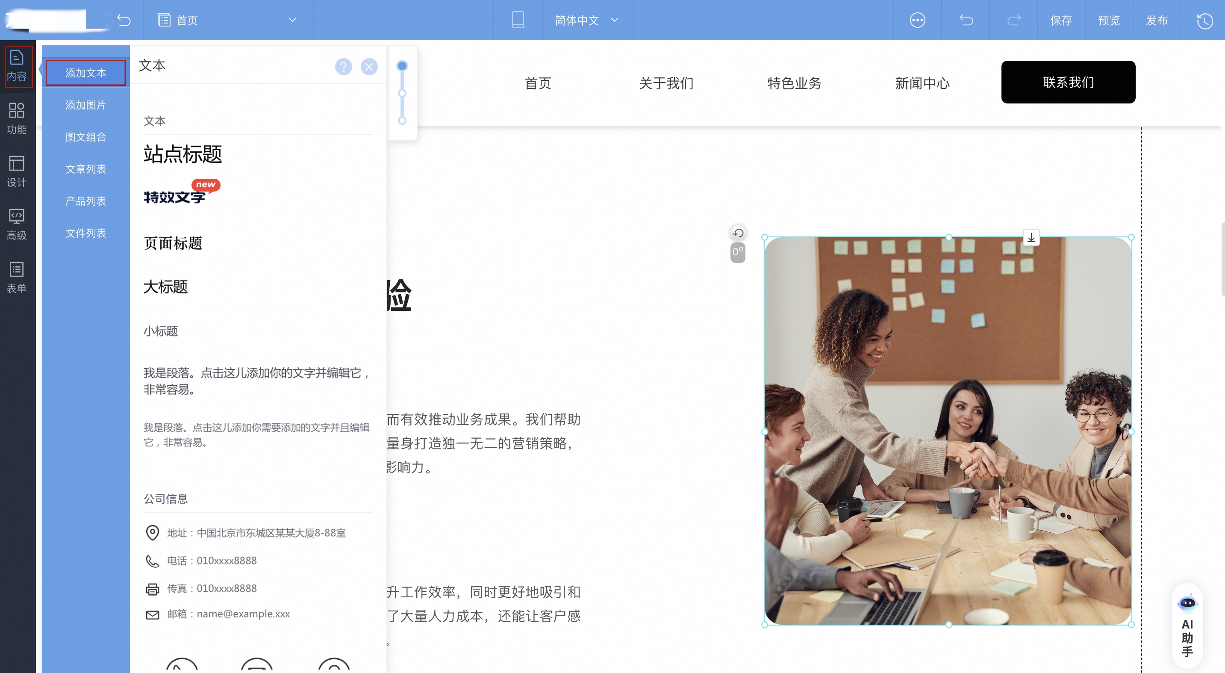The image size is (1225, 673).
Task: Open the 功能 sidebar panel
Action: (17, 118)
